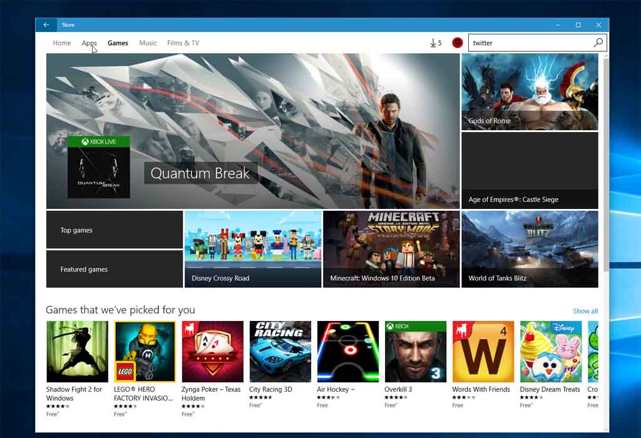Click the Top games button
The width and height of the screenshot is (641, 438).
pyautogui.click(x=115, y=230)
